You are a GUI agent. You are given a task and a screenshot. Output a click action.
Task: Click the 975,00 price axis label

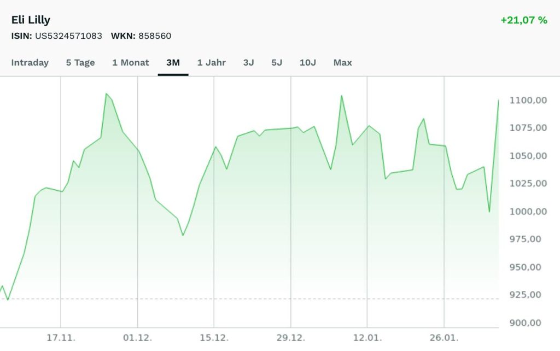point(525,239)
